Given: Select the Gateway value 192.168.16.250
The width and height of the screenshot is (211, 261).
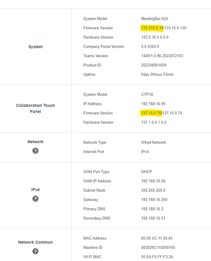Looking at the screenshot, I should (155, 200).
